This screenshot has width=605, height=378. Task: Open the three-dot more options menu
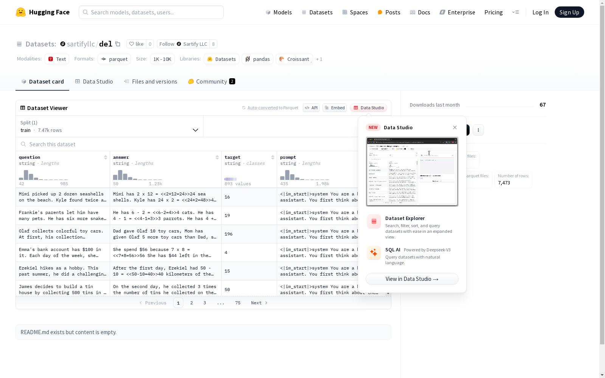(x=478, y=130)
